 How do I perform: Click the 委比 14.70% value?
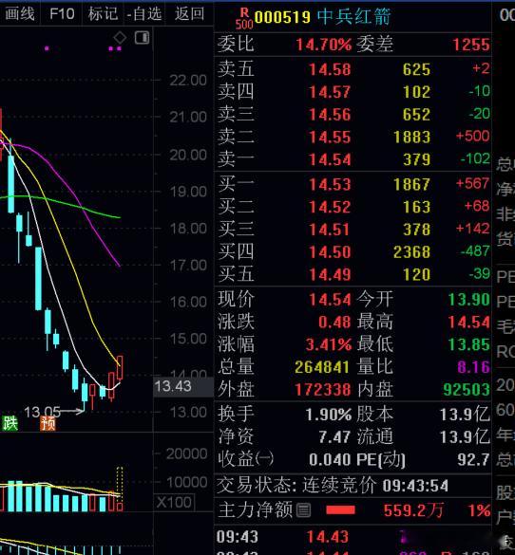pyautogui.click(x=323, y=45)
